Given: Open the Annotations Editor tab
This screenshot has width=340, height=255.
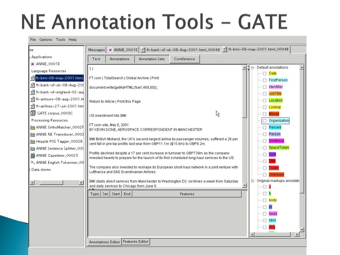Looking at the screenshot, I should (x=105, y=242).
